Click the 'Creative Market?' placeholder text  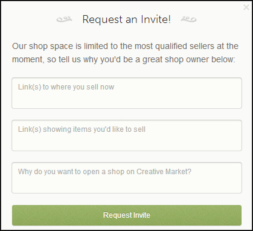pyautogui.click(x=164, y=172)
